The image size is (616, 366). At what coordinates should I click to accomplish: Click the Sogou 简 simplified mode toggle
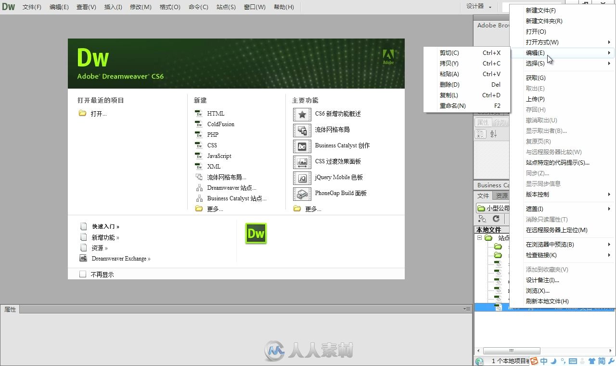tap(602, 361)
